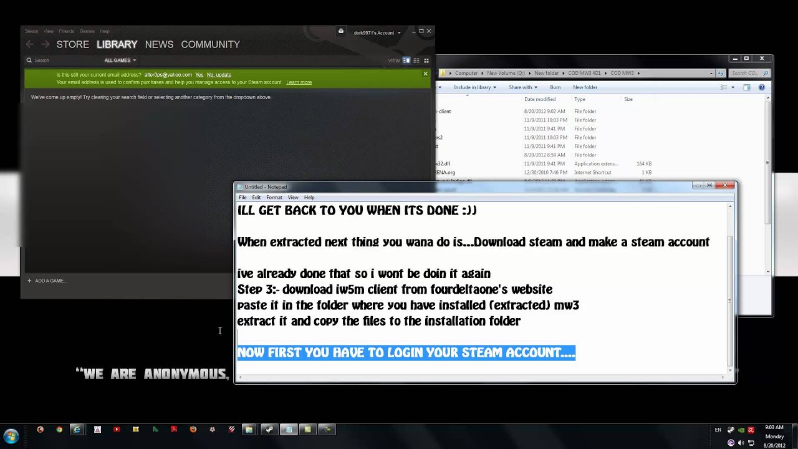The image size is (798, 449).
Task: Open the Friends menu in Steam
Action: click(66, 31)
